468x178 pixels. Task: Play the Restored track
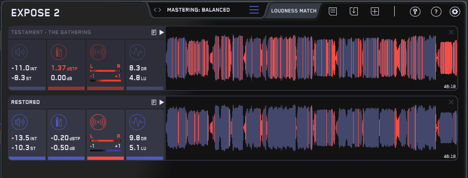(x=162, y=103)
